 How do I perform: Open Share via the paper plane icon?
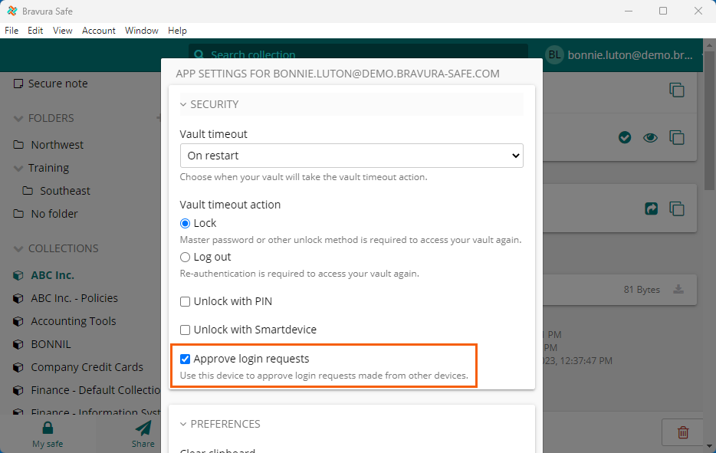pos(143,428)
